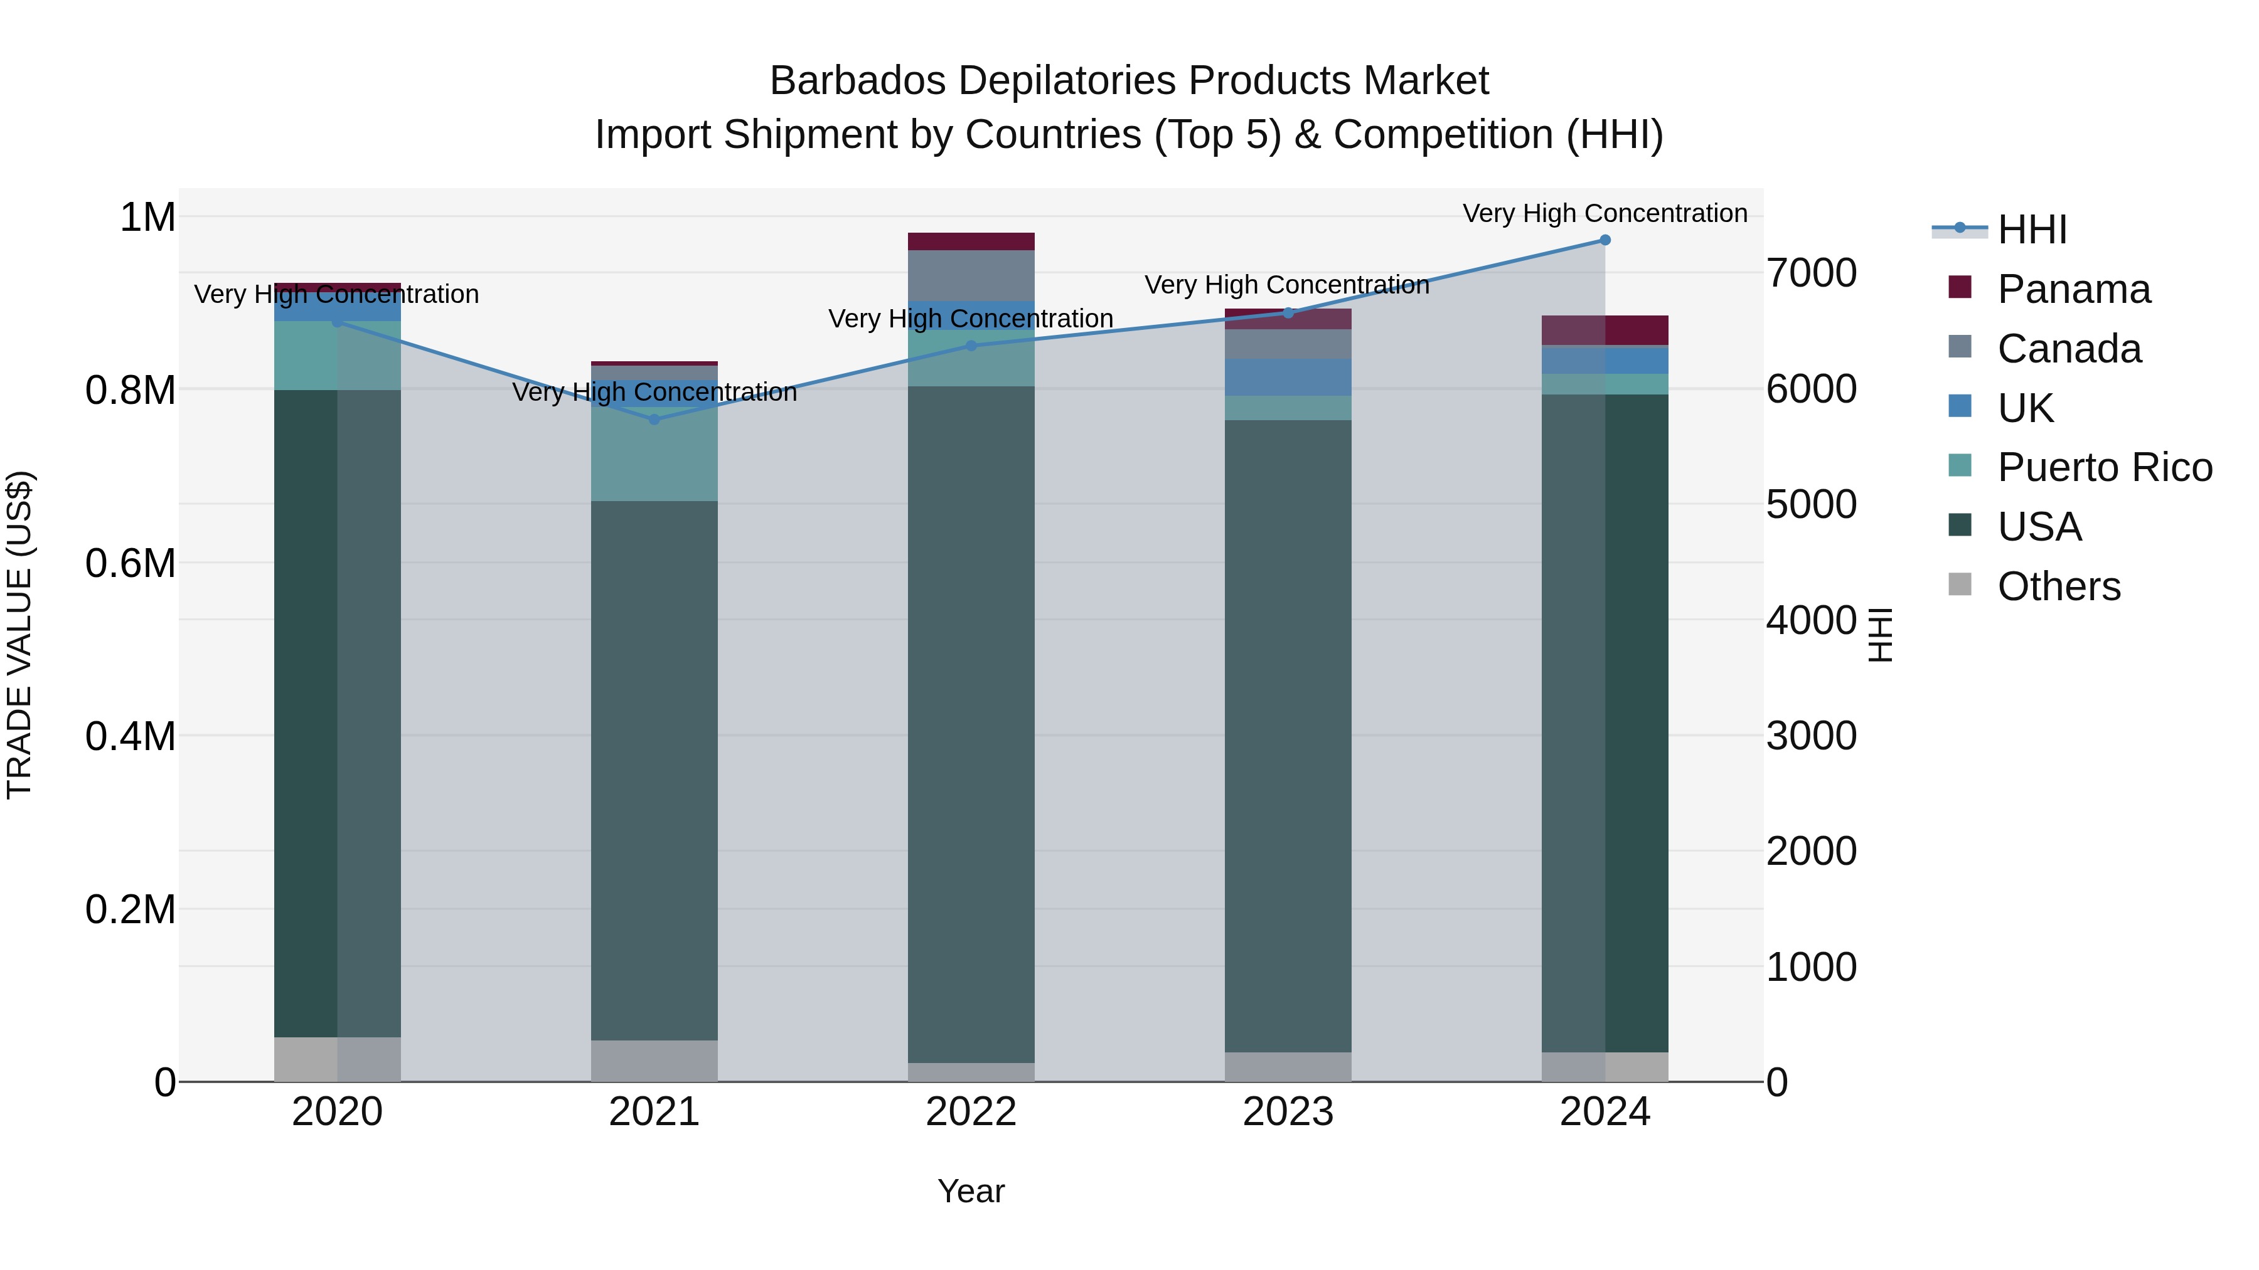The height and width of the screenshot is (1270, 2259).
Task: Click the 1M left axis tick label
Action: coord(147,218)
